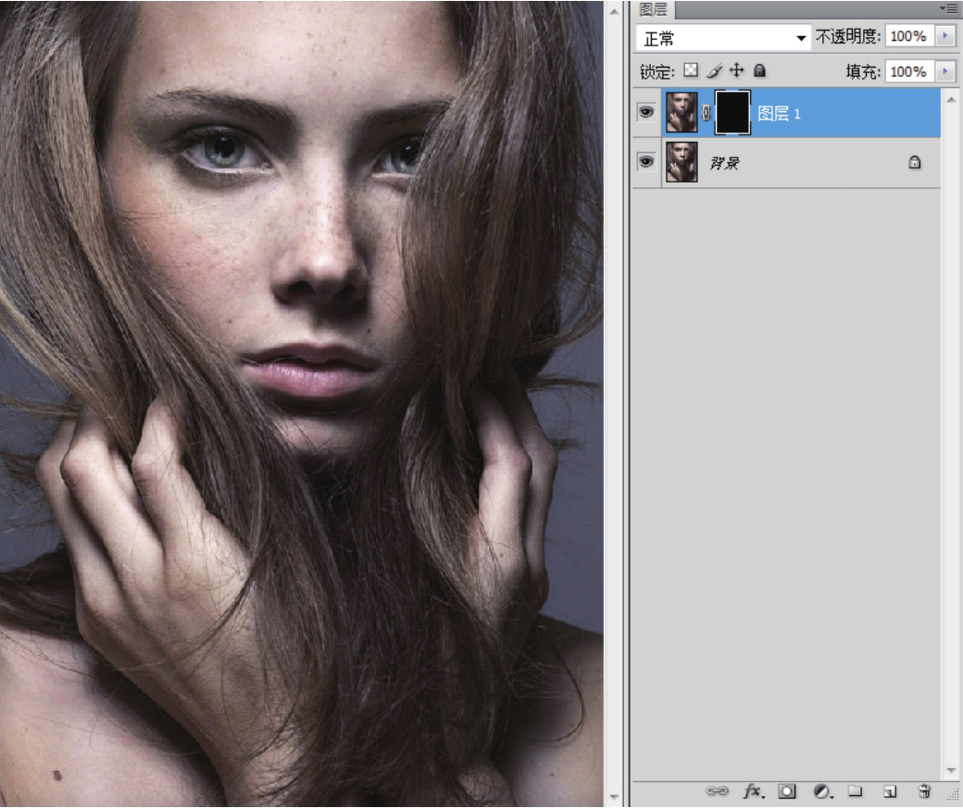Click the add layer mask icon
Viewport: 963px width, 808px height.
pyautogui.click(x=787, y=791)
